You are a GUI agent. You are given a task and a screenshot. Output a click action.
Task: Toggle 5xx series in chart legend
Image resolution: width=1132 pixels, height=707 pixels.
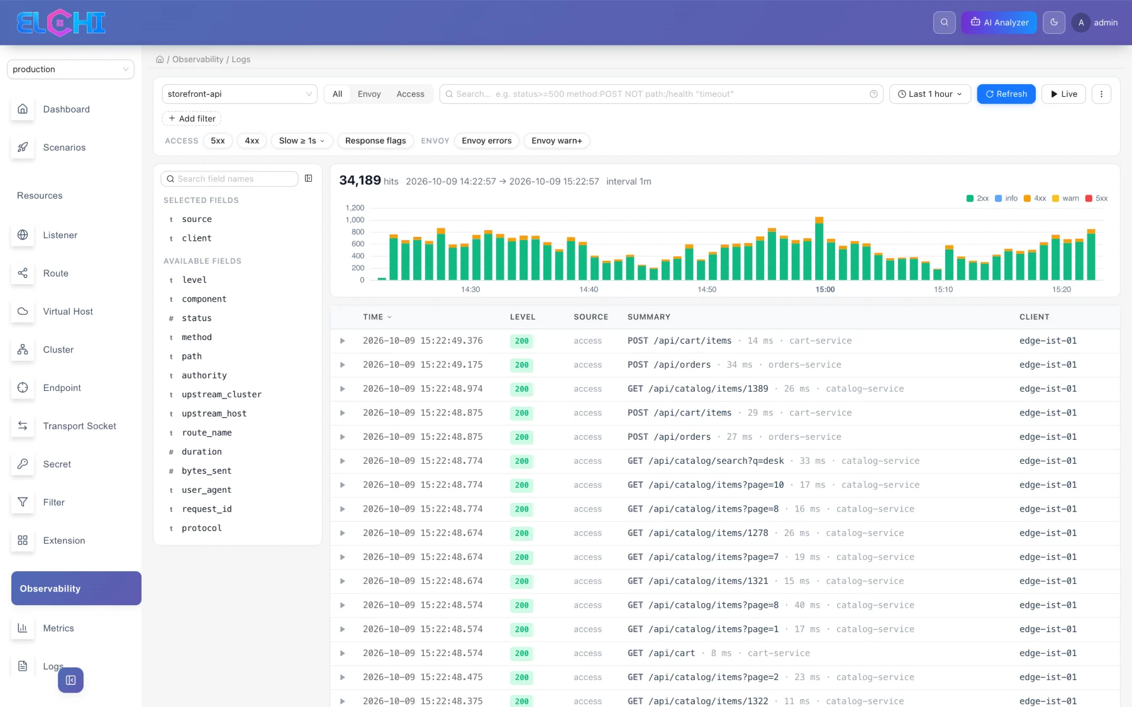(x=1097, y=199)
